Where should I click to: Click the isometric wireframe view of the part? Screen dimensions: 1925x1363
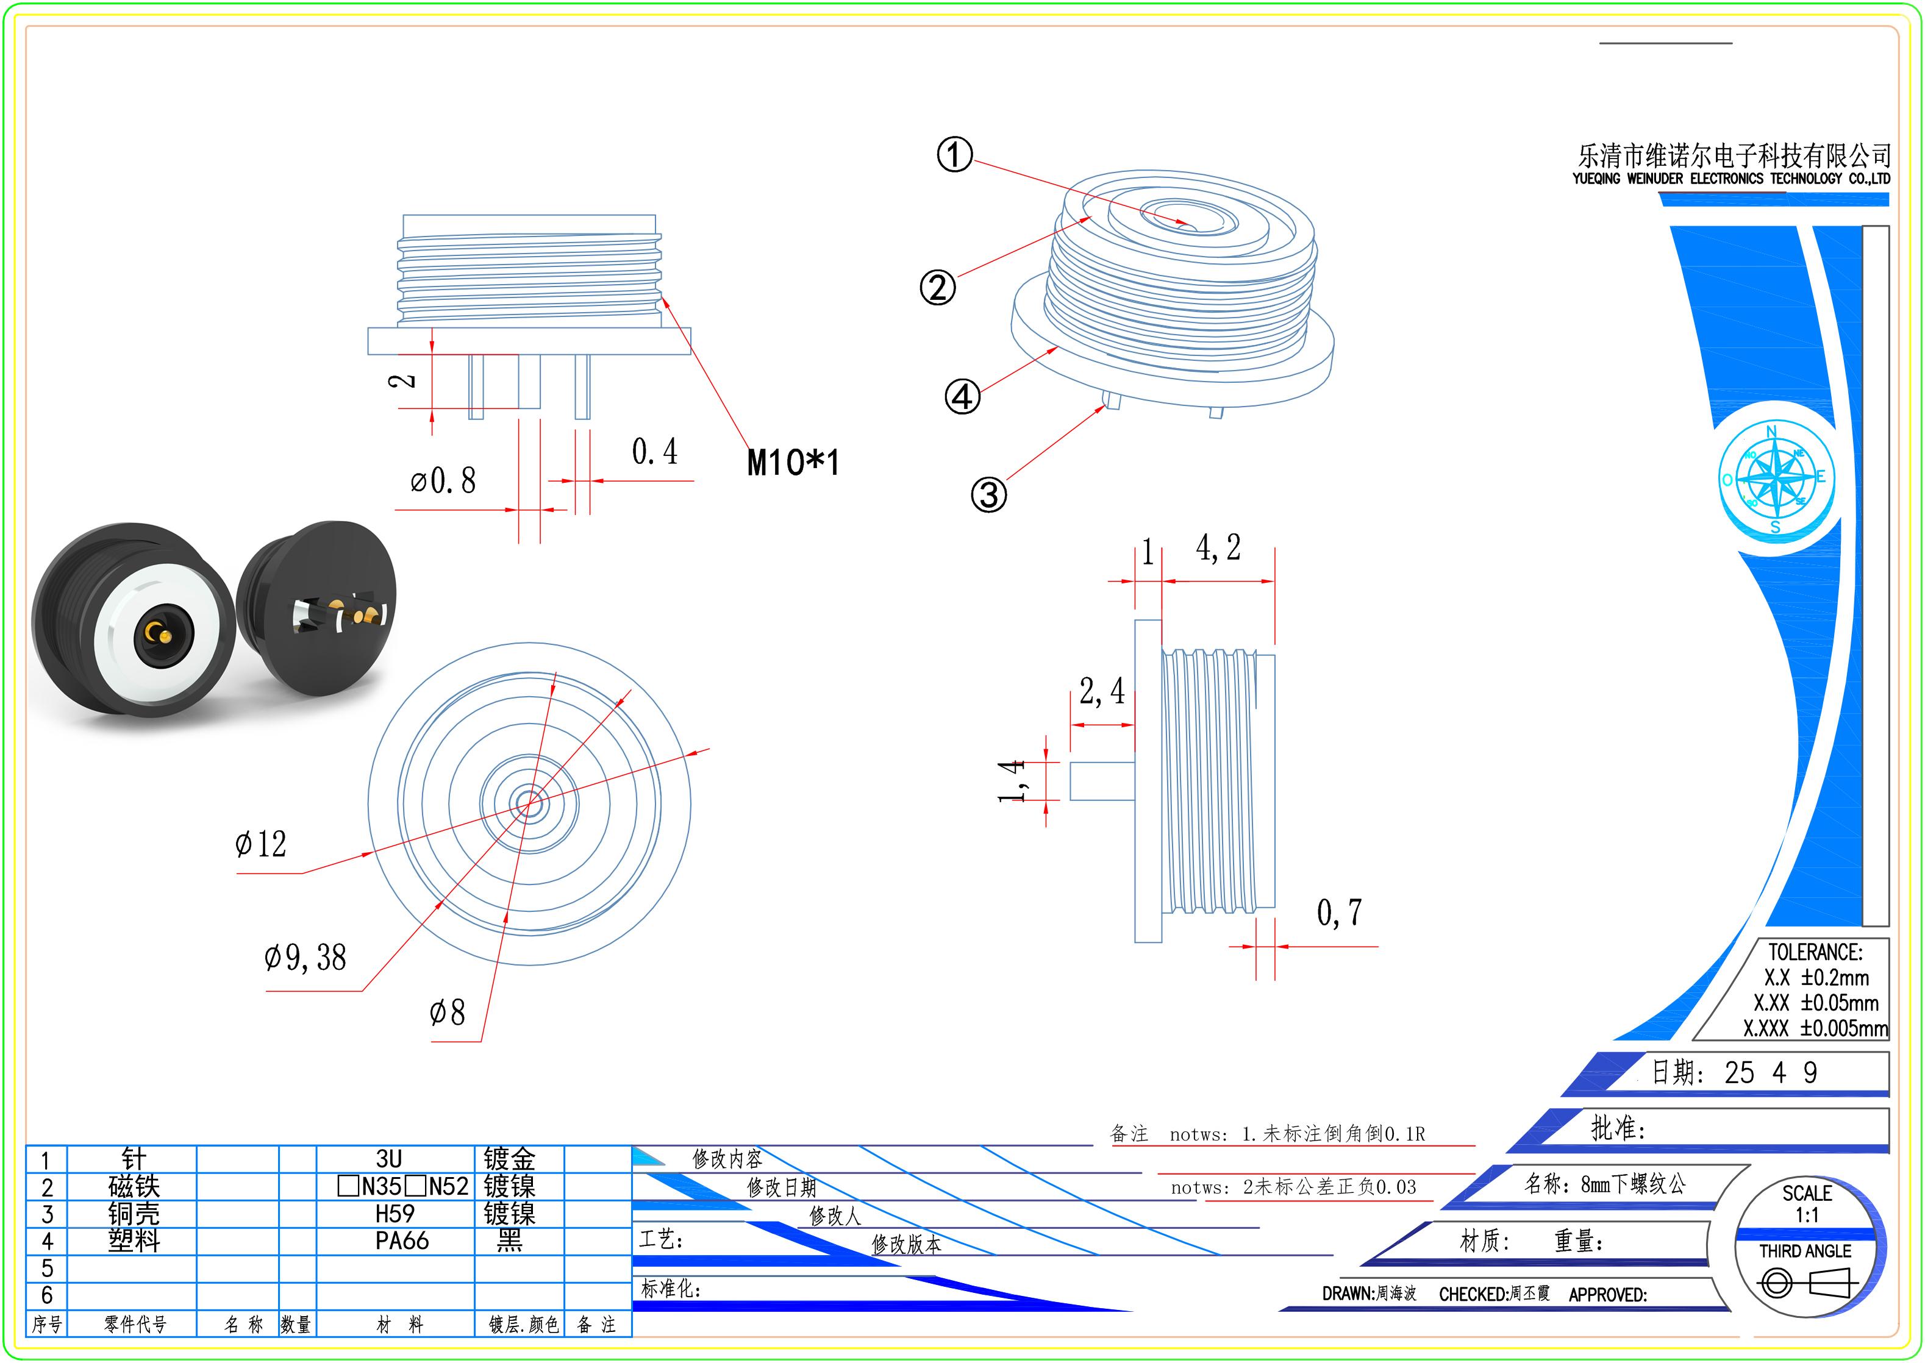[x=1172, y=294]
